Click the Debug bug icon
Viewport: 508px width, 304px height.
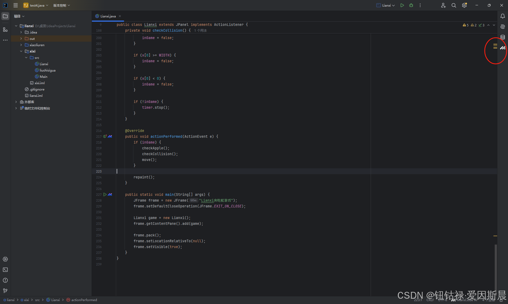(x=411, y=5)
